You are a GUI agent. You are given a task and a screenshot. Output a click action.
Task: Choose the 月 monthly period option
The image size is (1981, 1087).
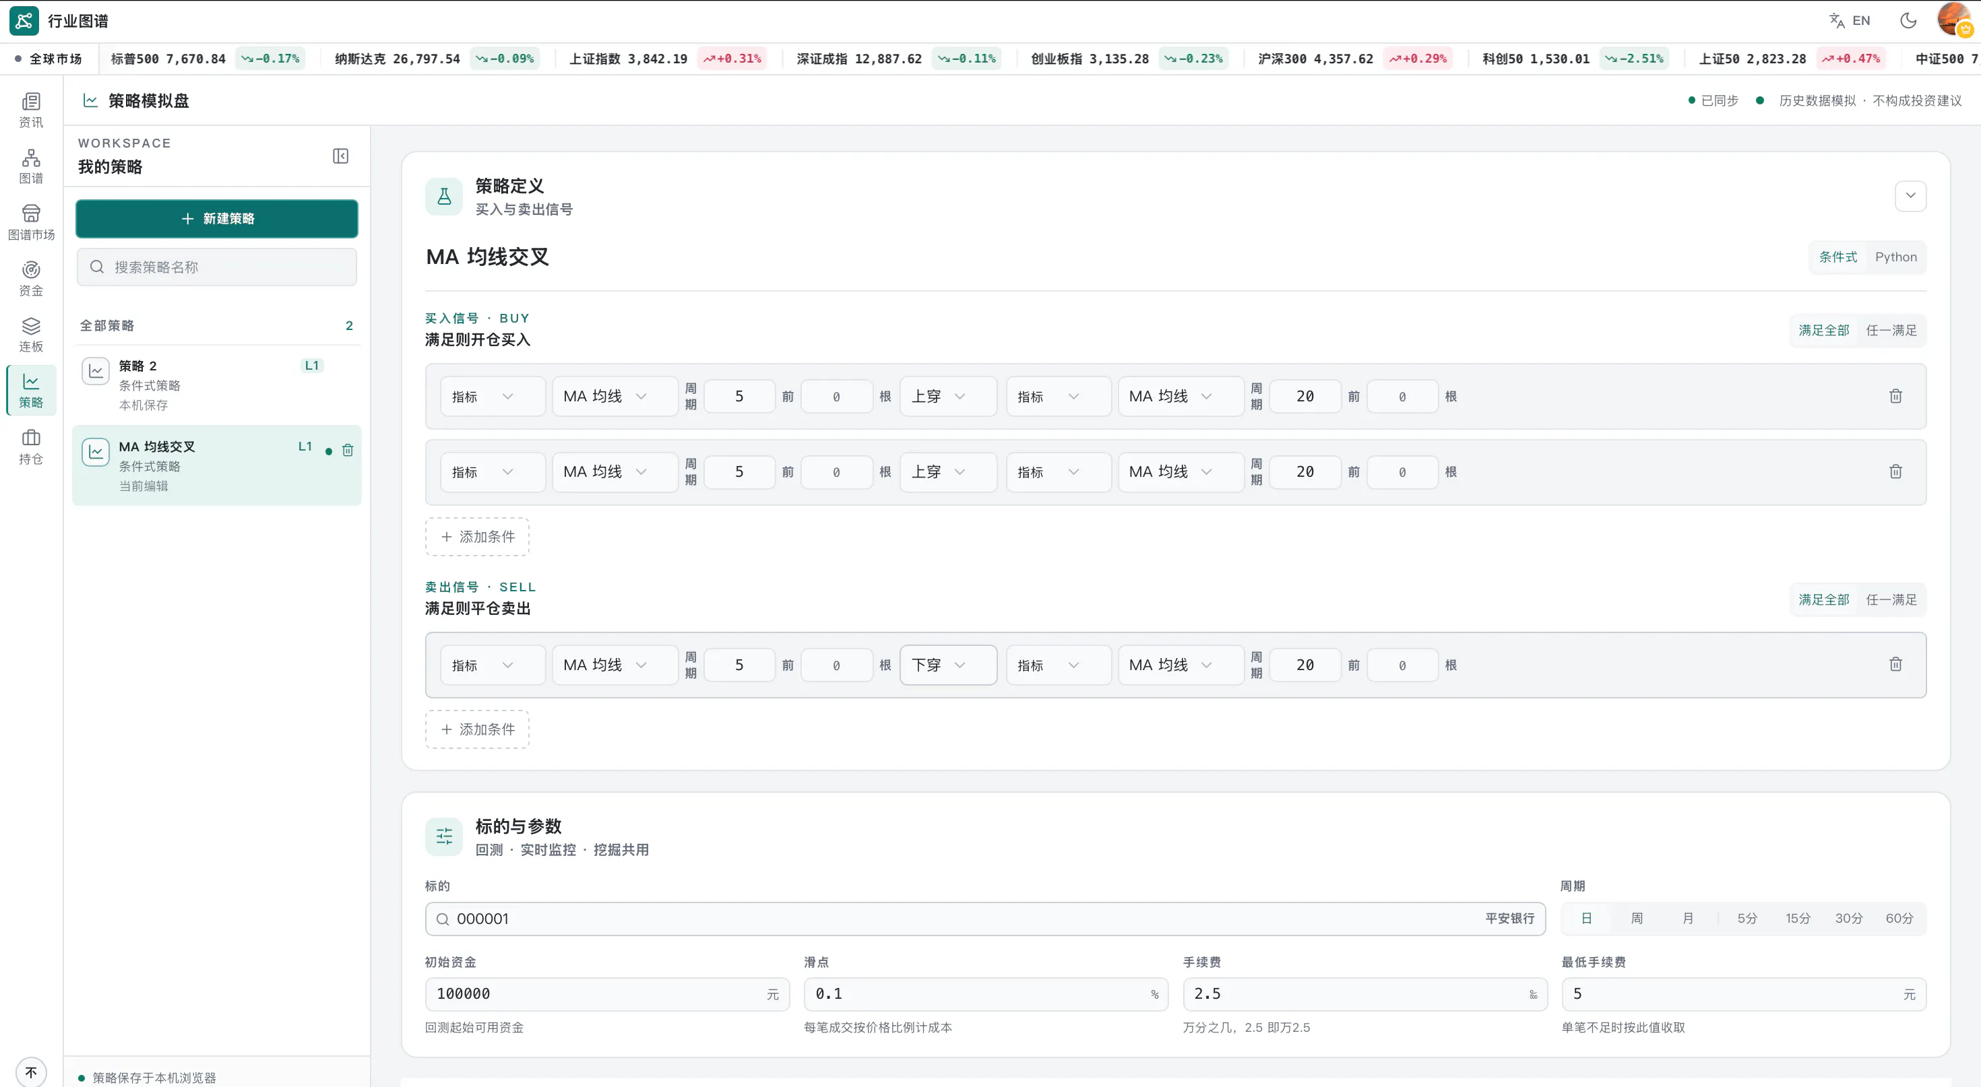1688,919
